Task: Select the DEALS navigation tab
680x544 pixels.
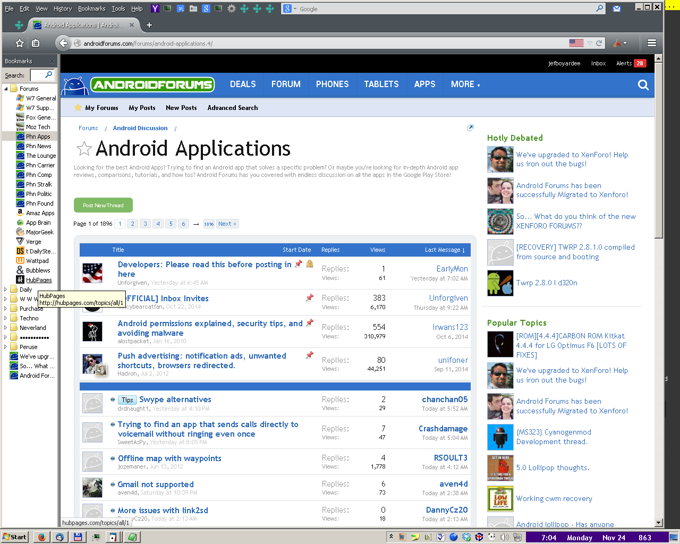Action: tap(243, 84)
